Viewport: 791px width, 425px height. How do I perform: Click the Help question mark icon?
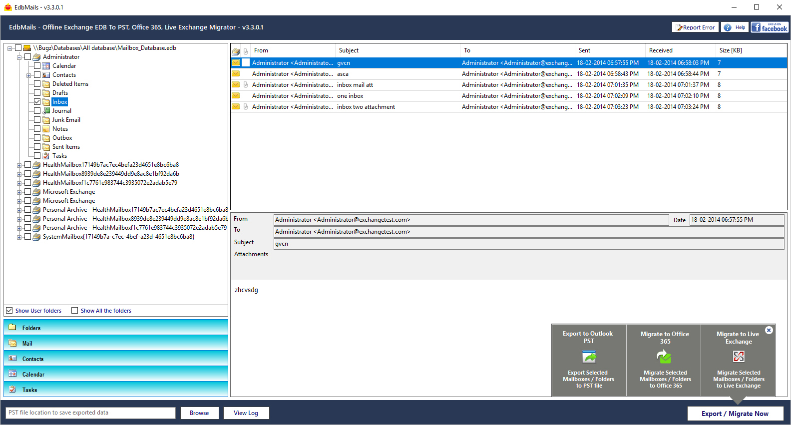coord(728,27)
